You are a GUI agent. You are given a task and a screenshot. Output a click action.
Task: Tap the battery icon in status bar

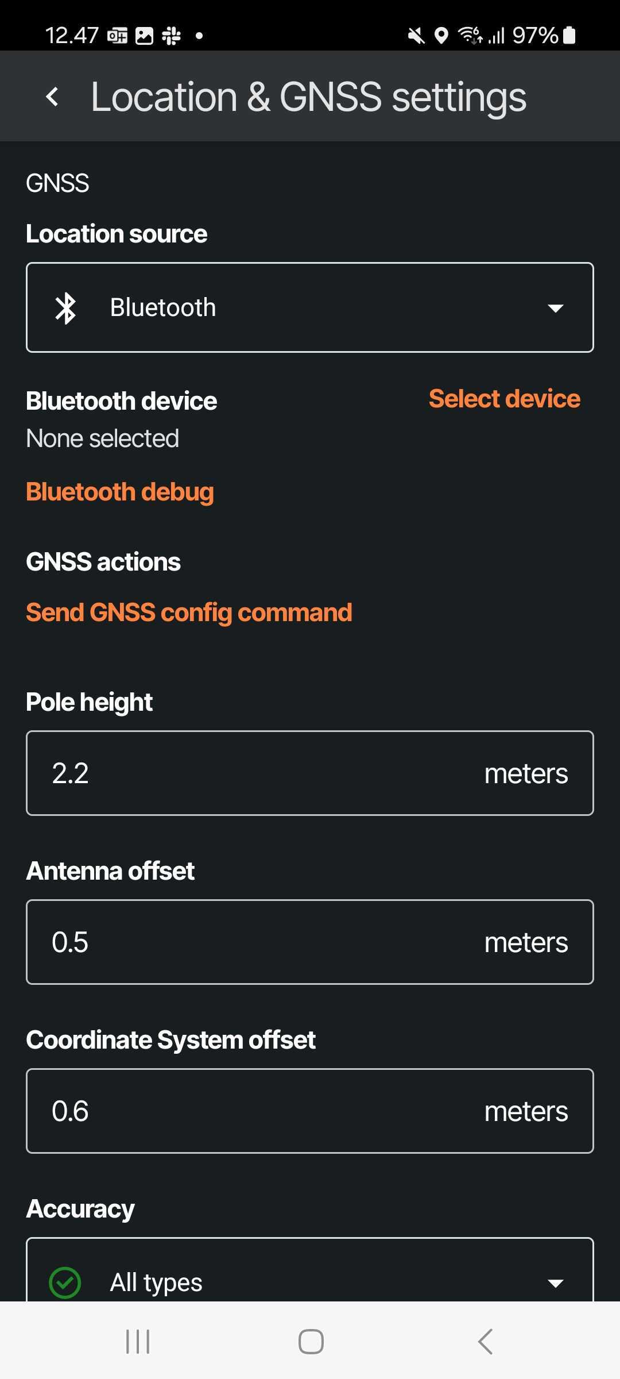[569, 36]
